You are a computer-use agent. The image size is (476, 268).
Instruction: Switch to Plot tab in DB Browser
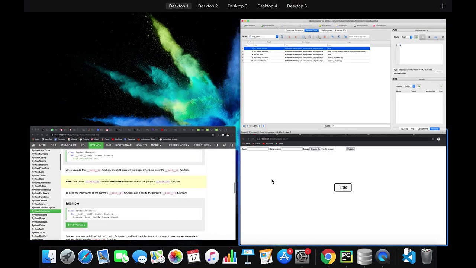point(412,129)
